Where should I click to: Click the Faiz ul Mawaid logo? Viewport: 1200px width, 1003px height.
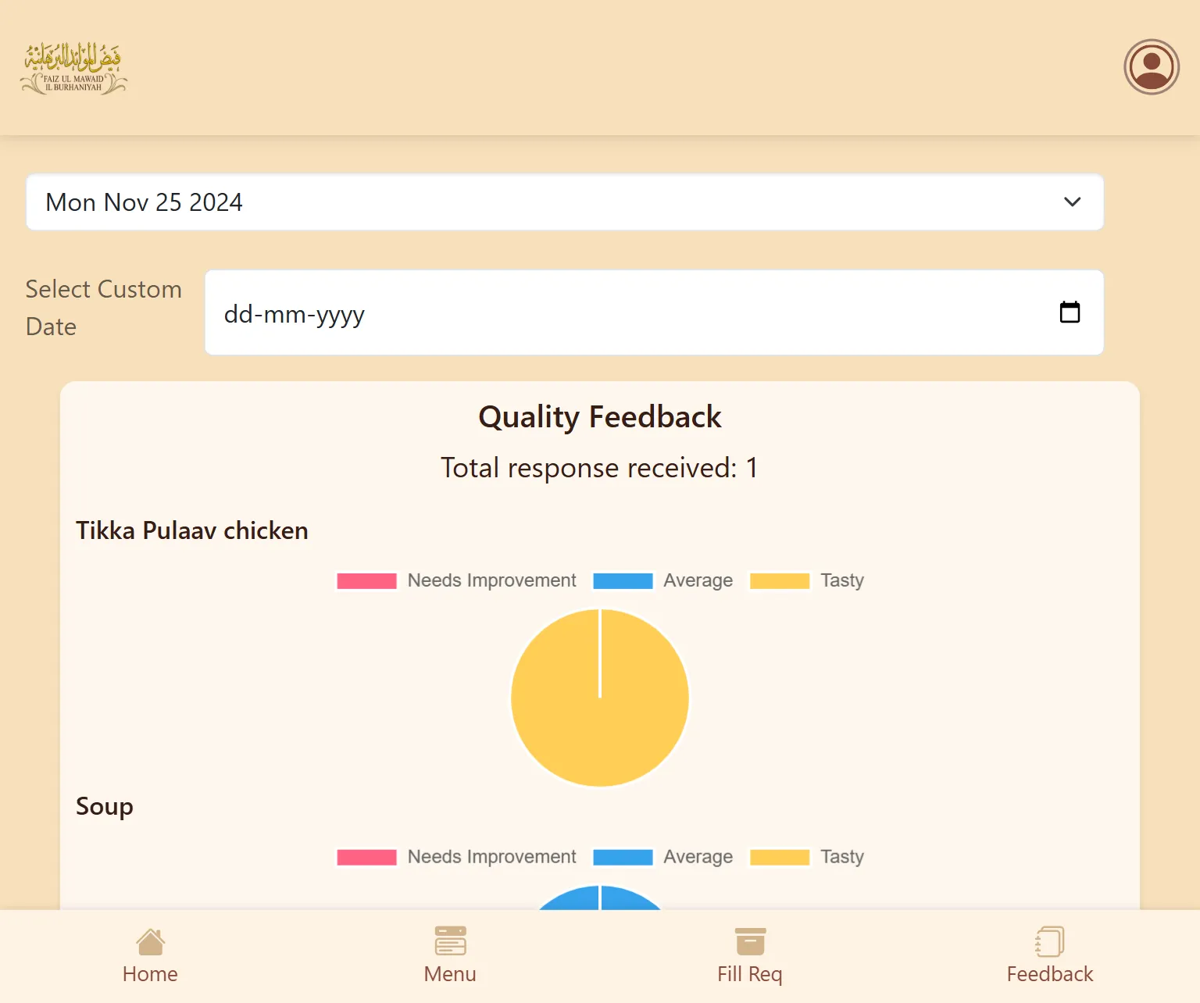click(73, 68)
